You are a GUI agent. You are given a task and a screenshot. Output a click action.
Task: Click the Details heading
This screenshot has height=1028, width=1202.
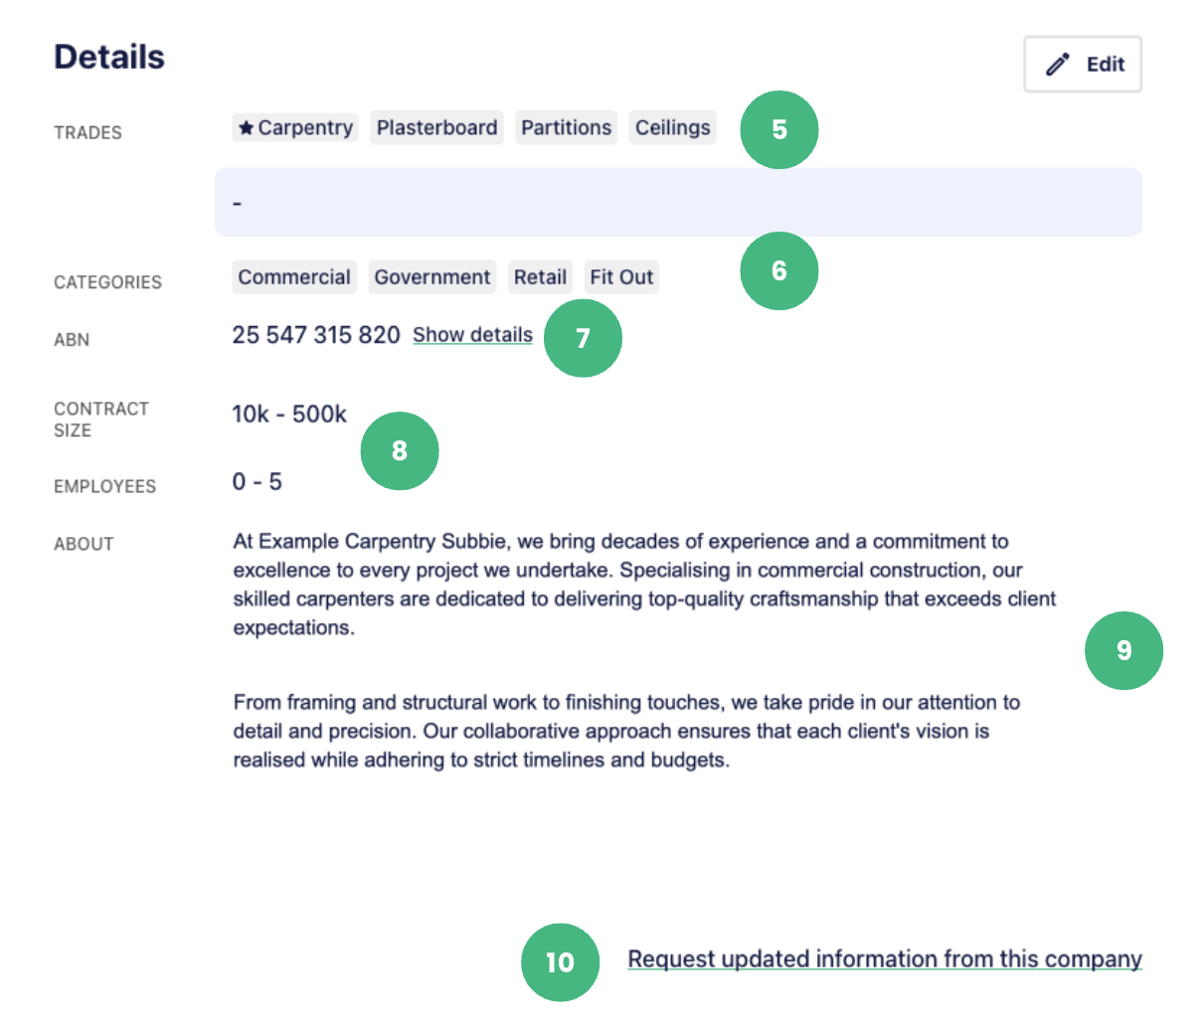[x=109, y=57]
